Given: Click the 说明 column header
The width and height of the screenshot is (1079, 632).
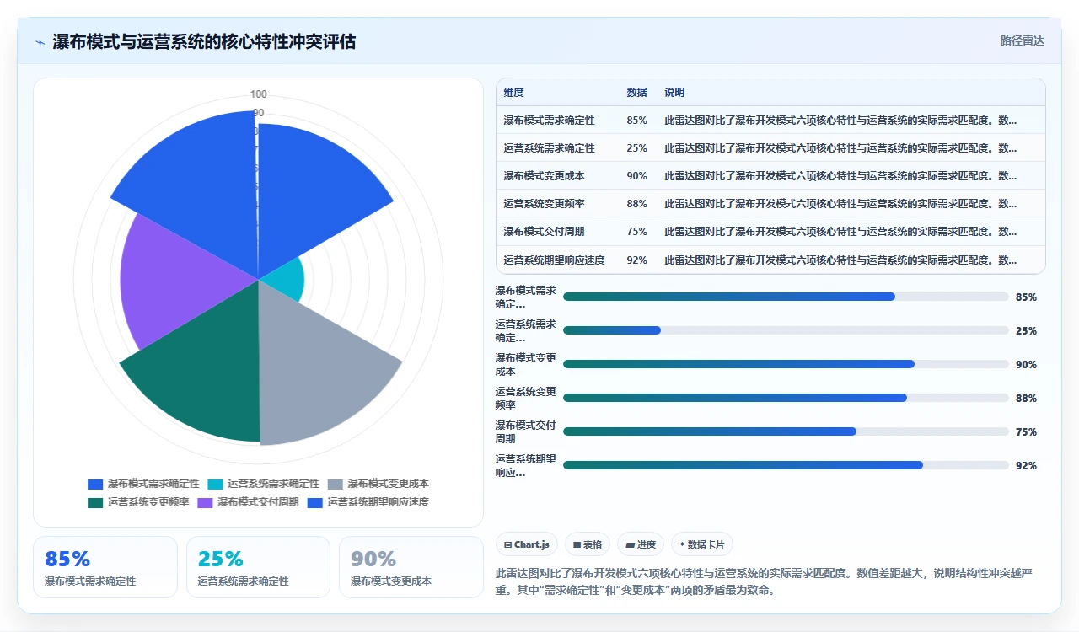Looking at the screenshot, I should pos(674,93).
